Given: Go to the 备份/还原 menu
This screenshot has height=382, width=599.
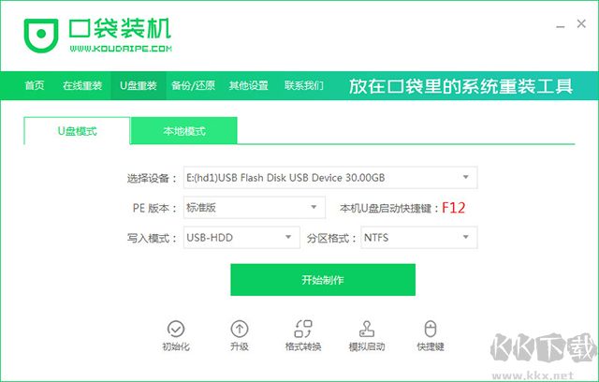Looking at the screenshot, I should click(x=194, y=85).
